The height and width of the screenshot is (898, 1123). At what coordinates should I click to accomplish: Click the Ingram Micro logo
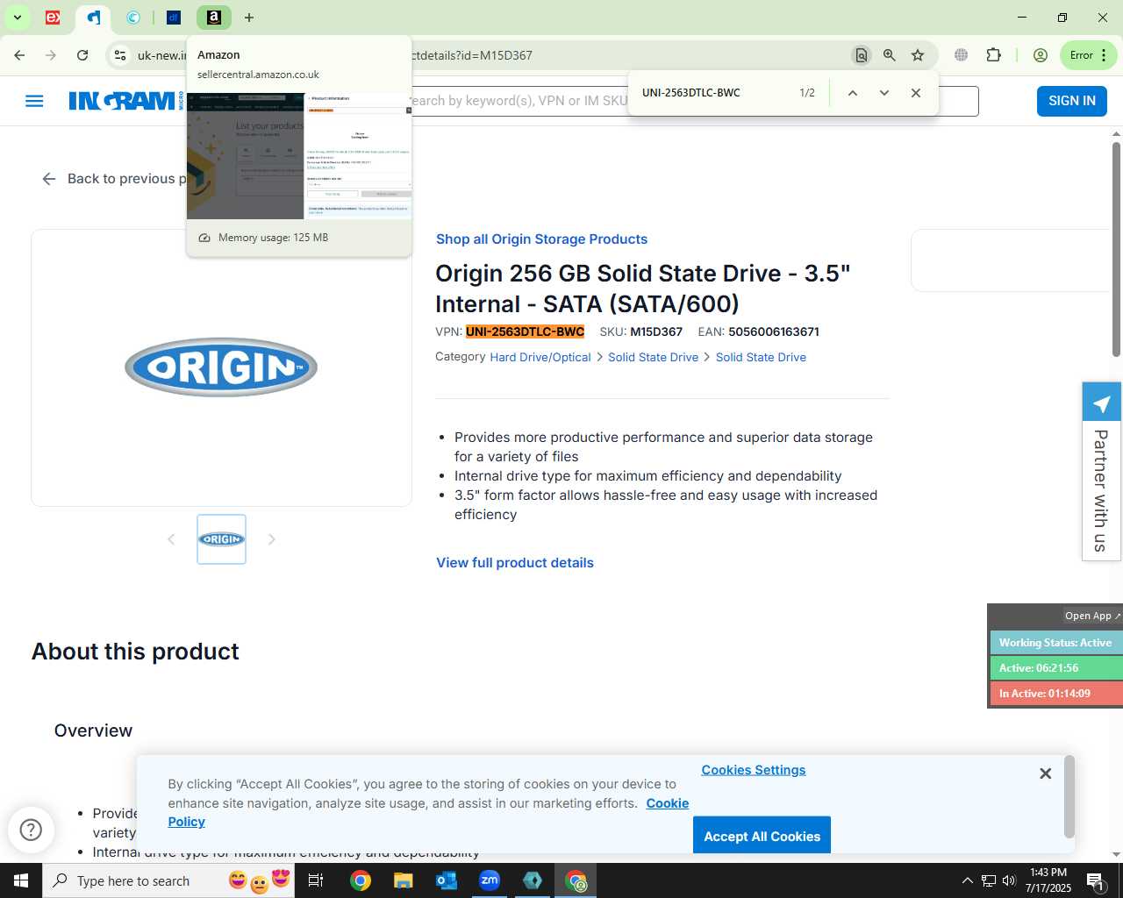pos(126,101)
